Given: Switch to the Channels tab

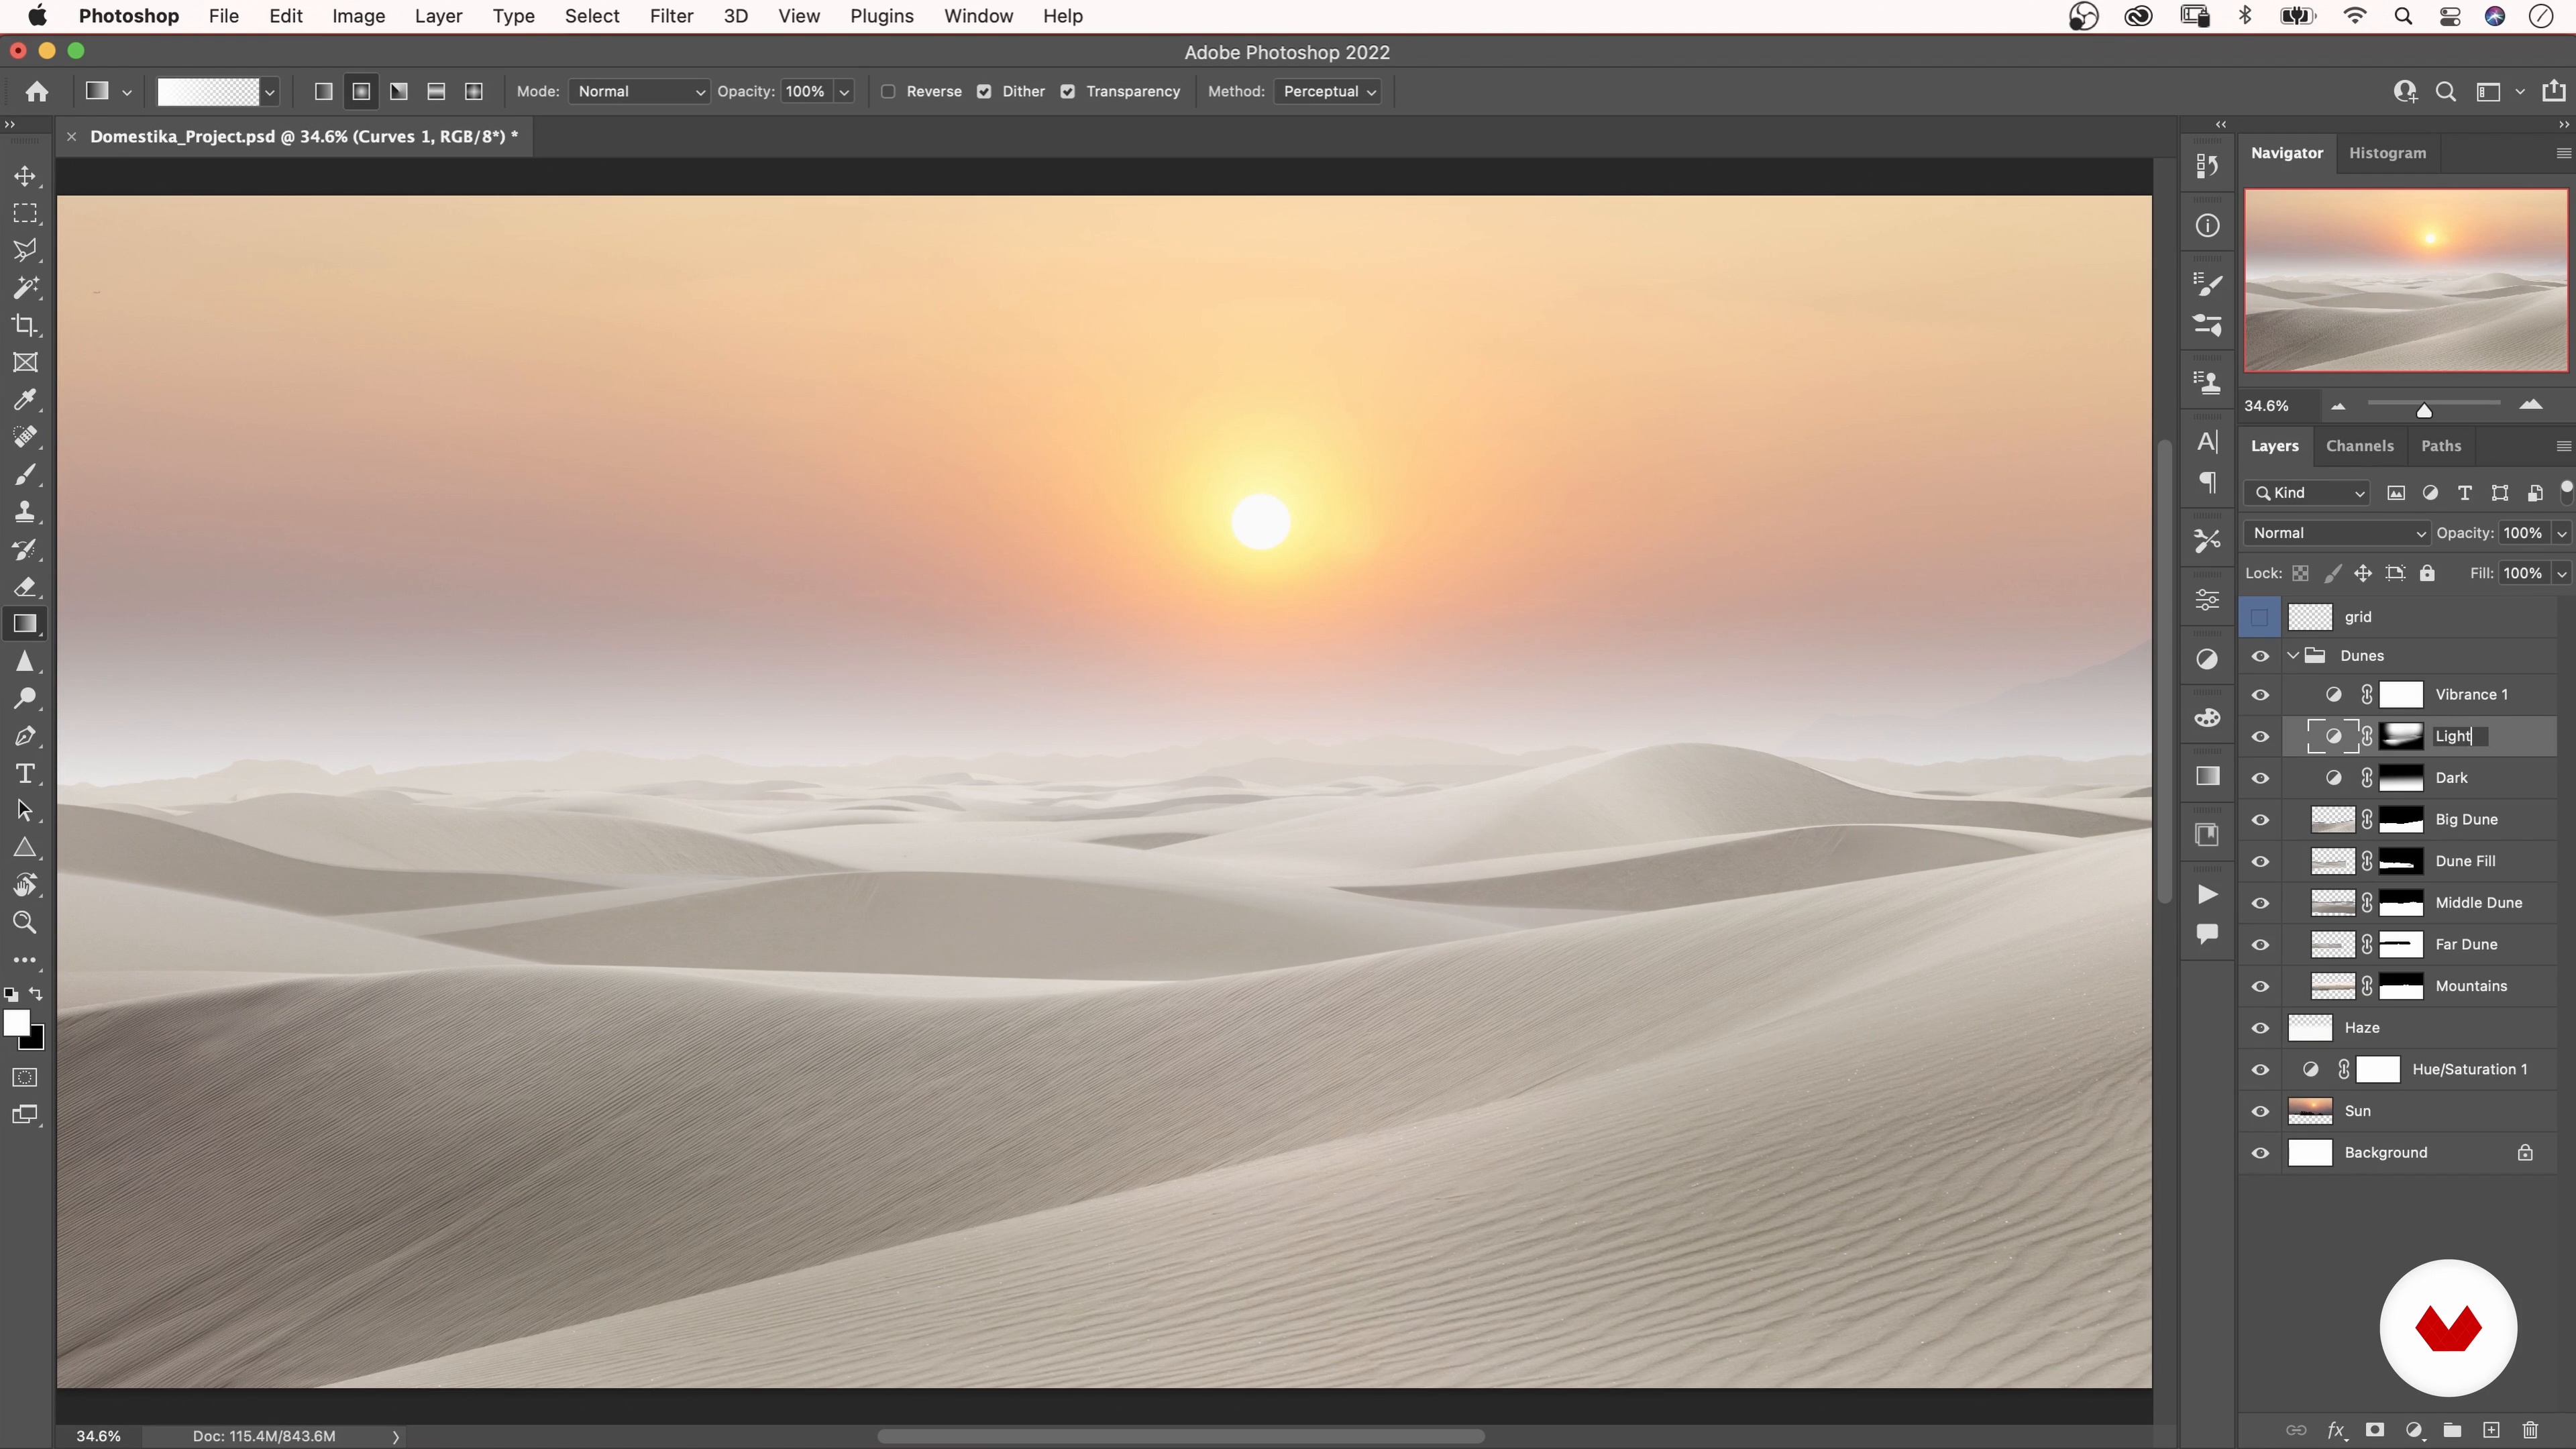Looking at the screenshot, I should tap(2359, 446).
